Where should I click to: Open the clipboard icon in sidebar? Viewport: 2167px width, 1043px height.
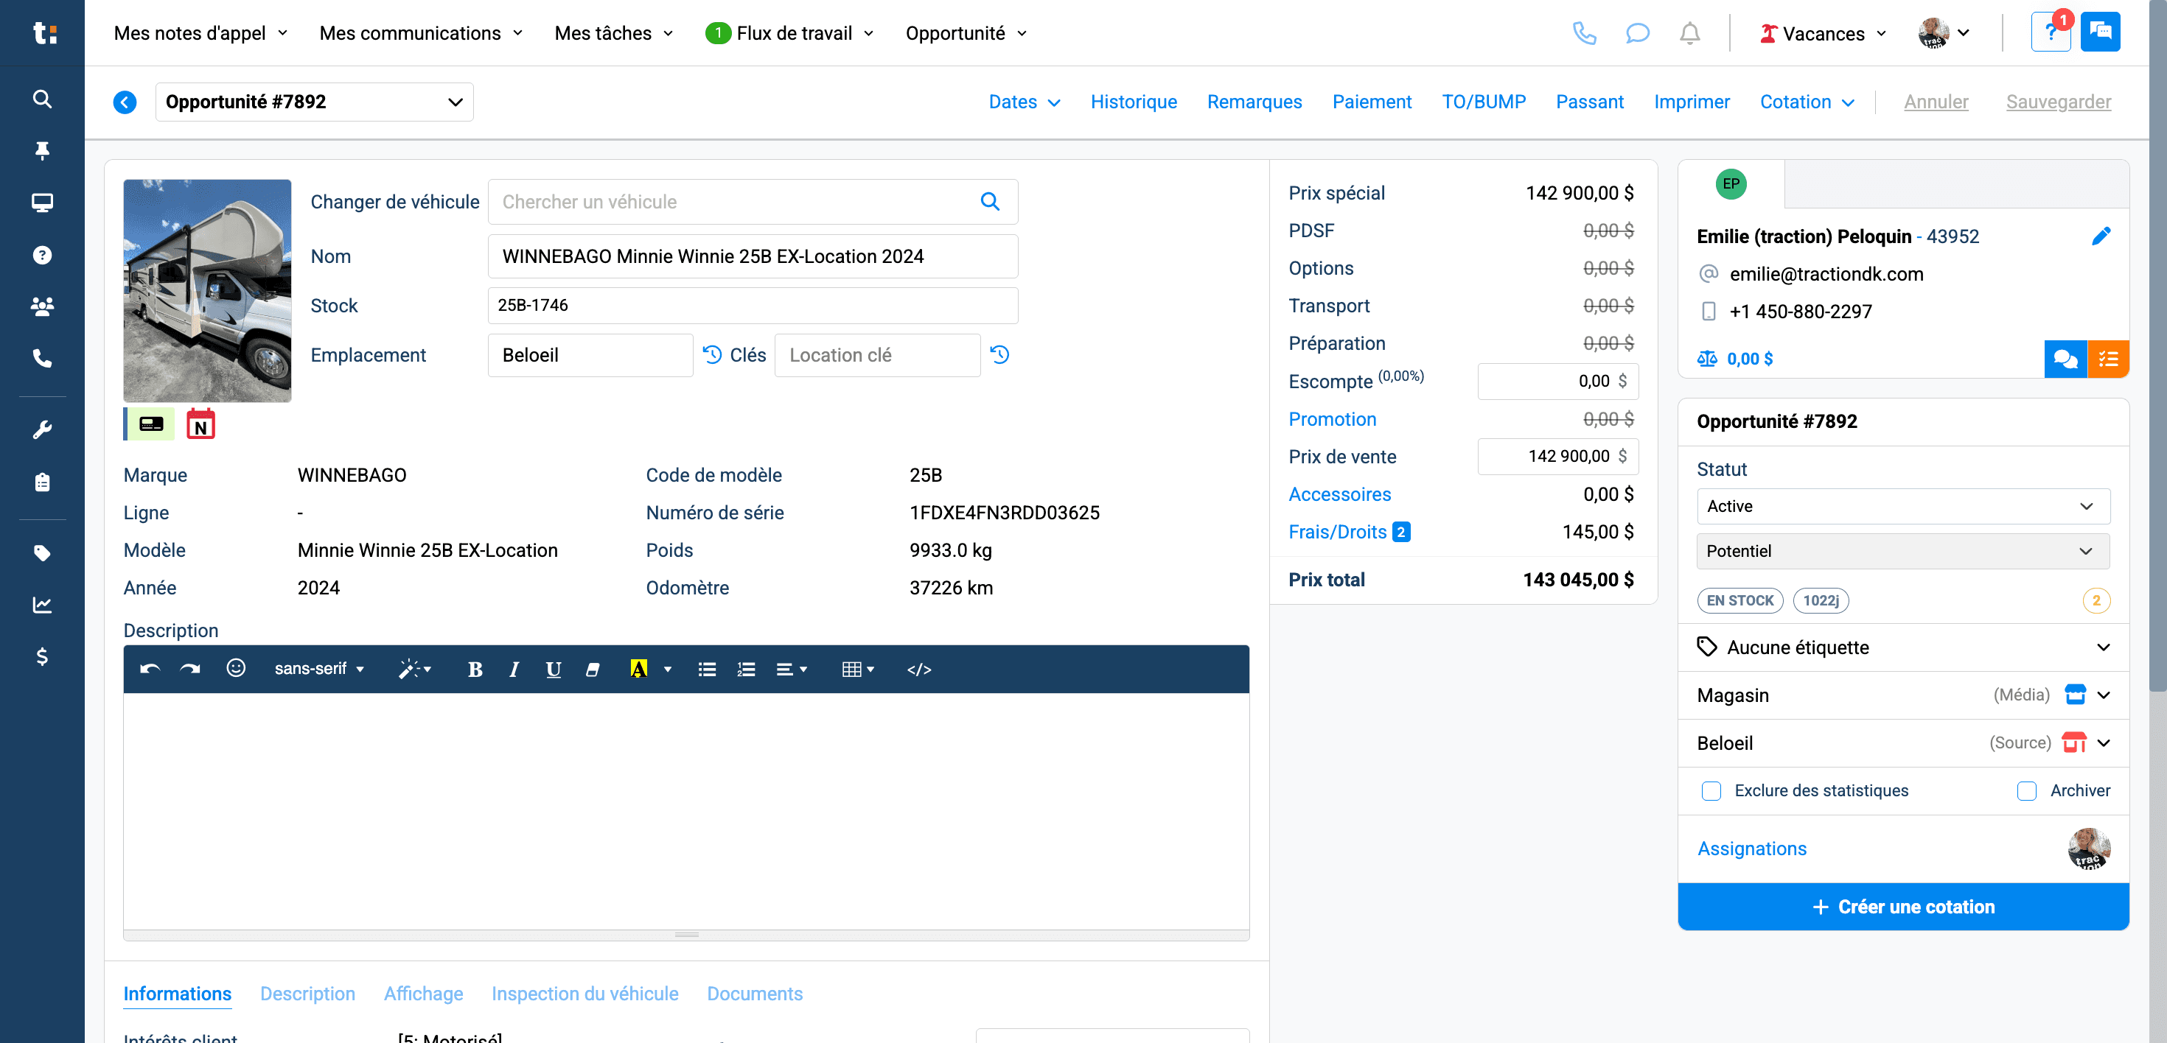click(42, 482)
